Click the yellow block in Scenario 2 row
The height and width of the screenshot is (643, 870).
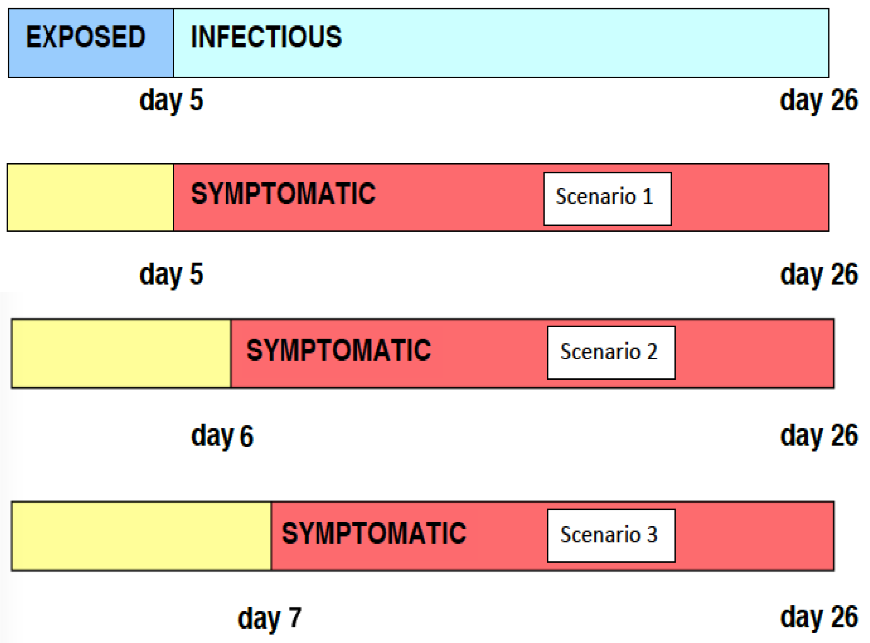[121, 353]
